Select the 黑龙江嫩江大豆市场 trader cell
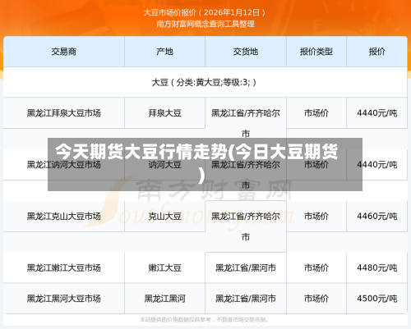The image size is (411, 329). coord(64,267)
